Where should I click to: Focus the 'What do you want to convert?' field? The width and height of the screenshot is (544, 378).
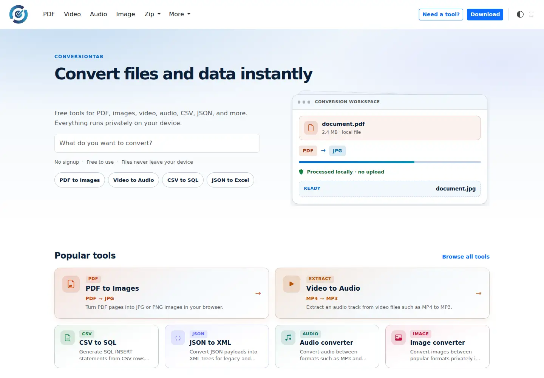coord(157,143)
